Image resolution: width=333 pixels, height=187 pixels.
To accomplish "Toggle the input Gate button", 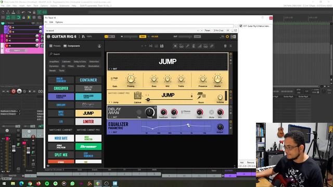I will pos(143,36).
